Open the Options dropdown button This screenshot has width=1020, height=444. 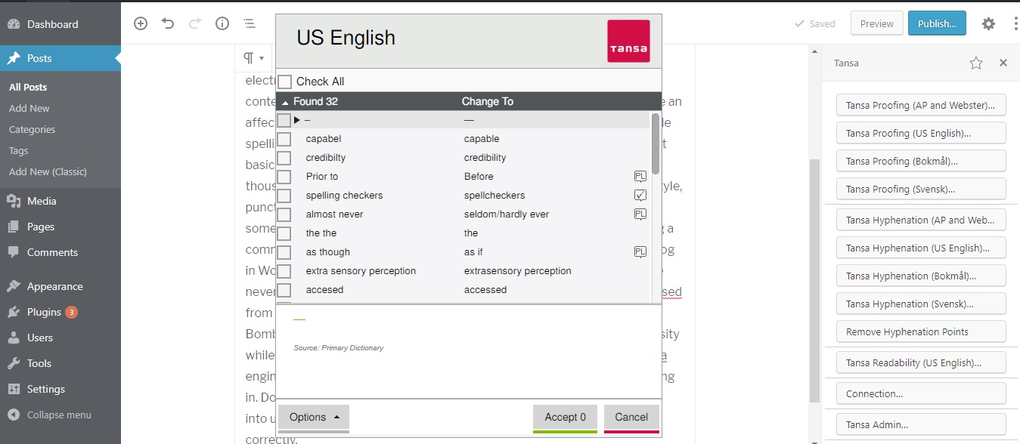click(314, 418)
